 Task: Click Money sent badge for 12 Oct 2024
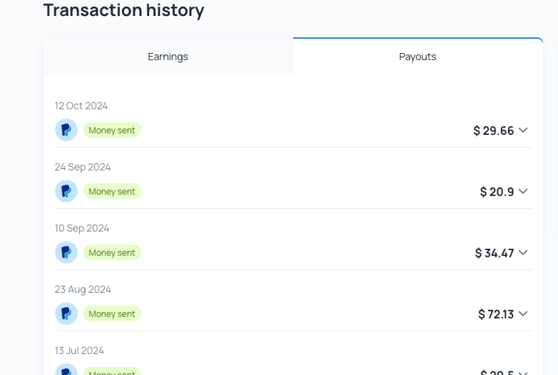pyautogui.click(x=112, y=131)
